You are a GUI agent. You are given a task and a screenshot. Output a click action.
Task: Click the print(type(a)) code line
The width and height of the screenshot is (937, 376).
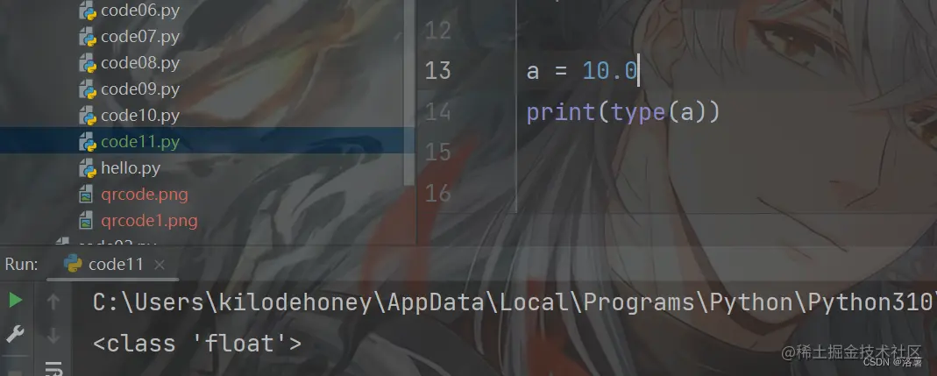pos(622,112)
